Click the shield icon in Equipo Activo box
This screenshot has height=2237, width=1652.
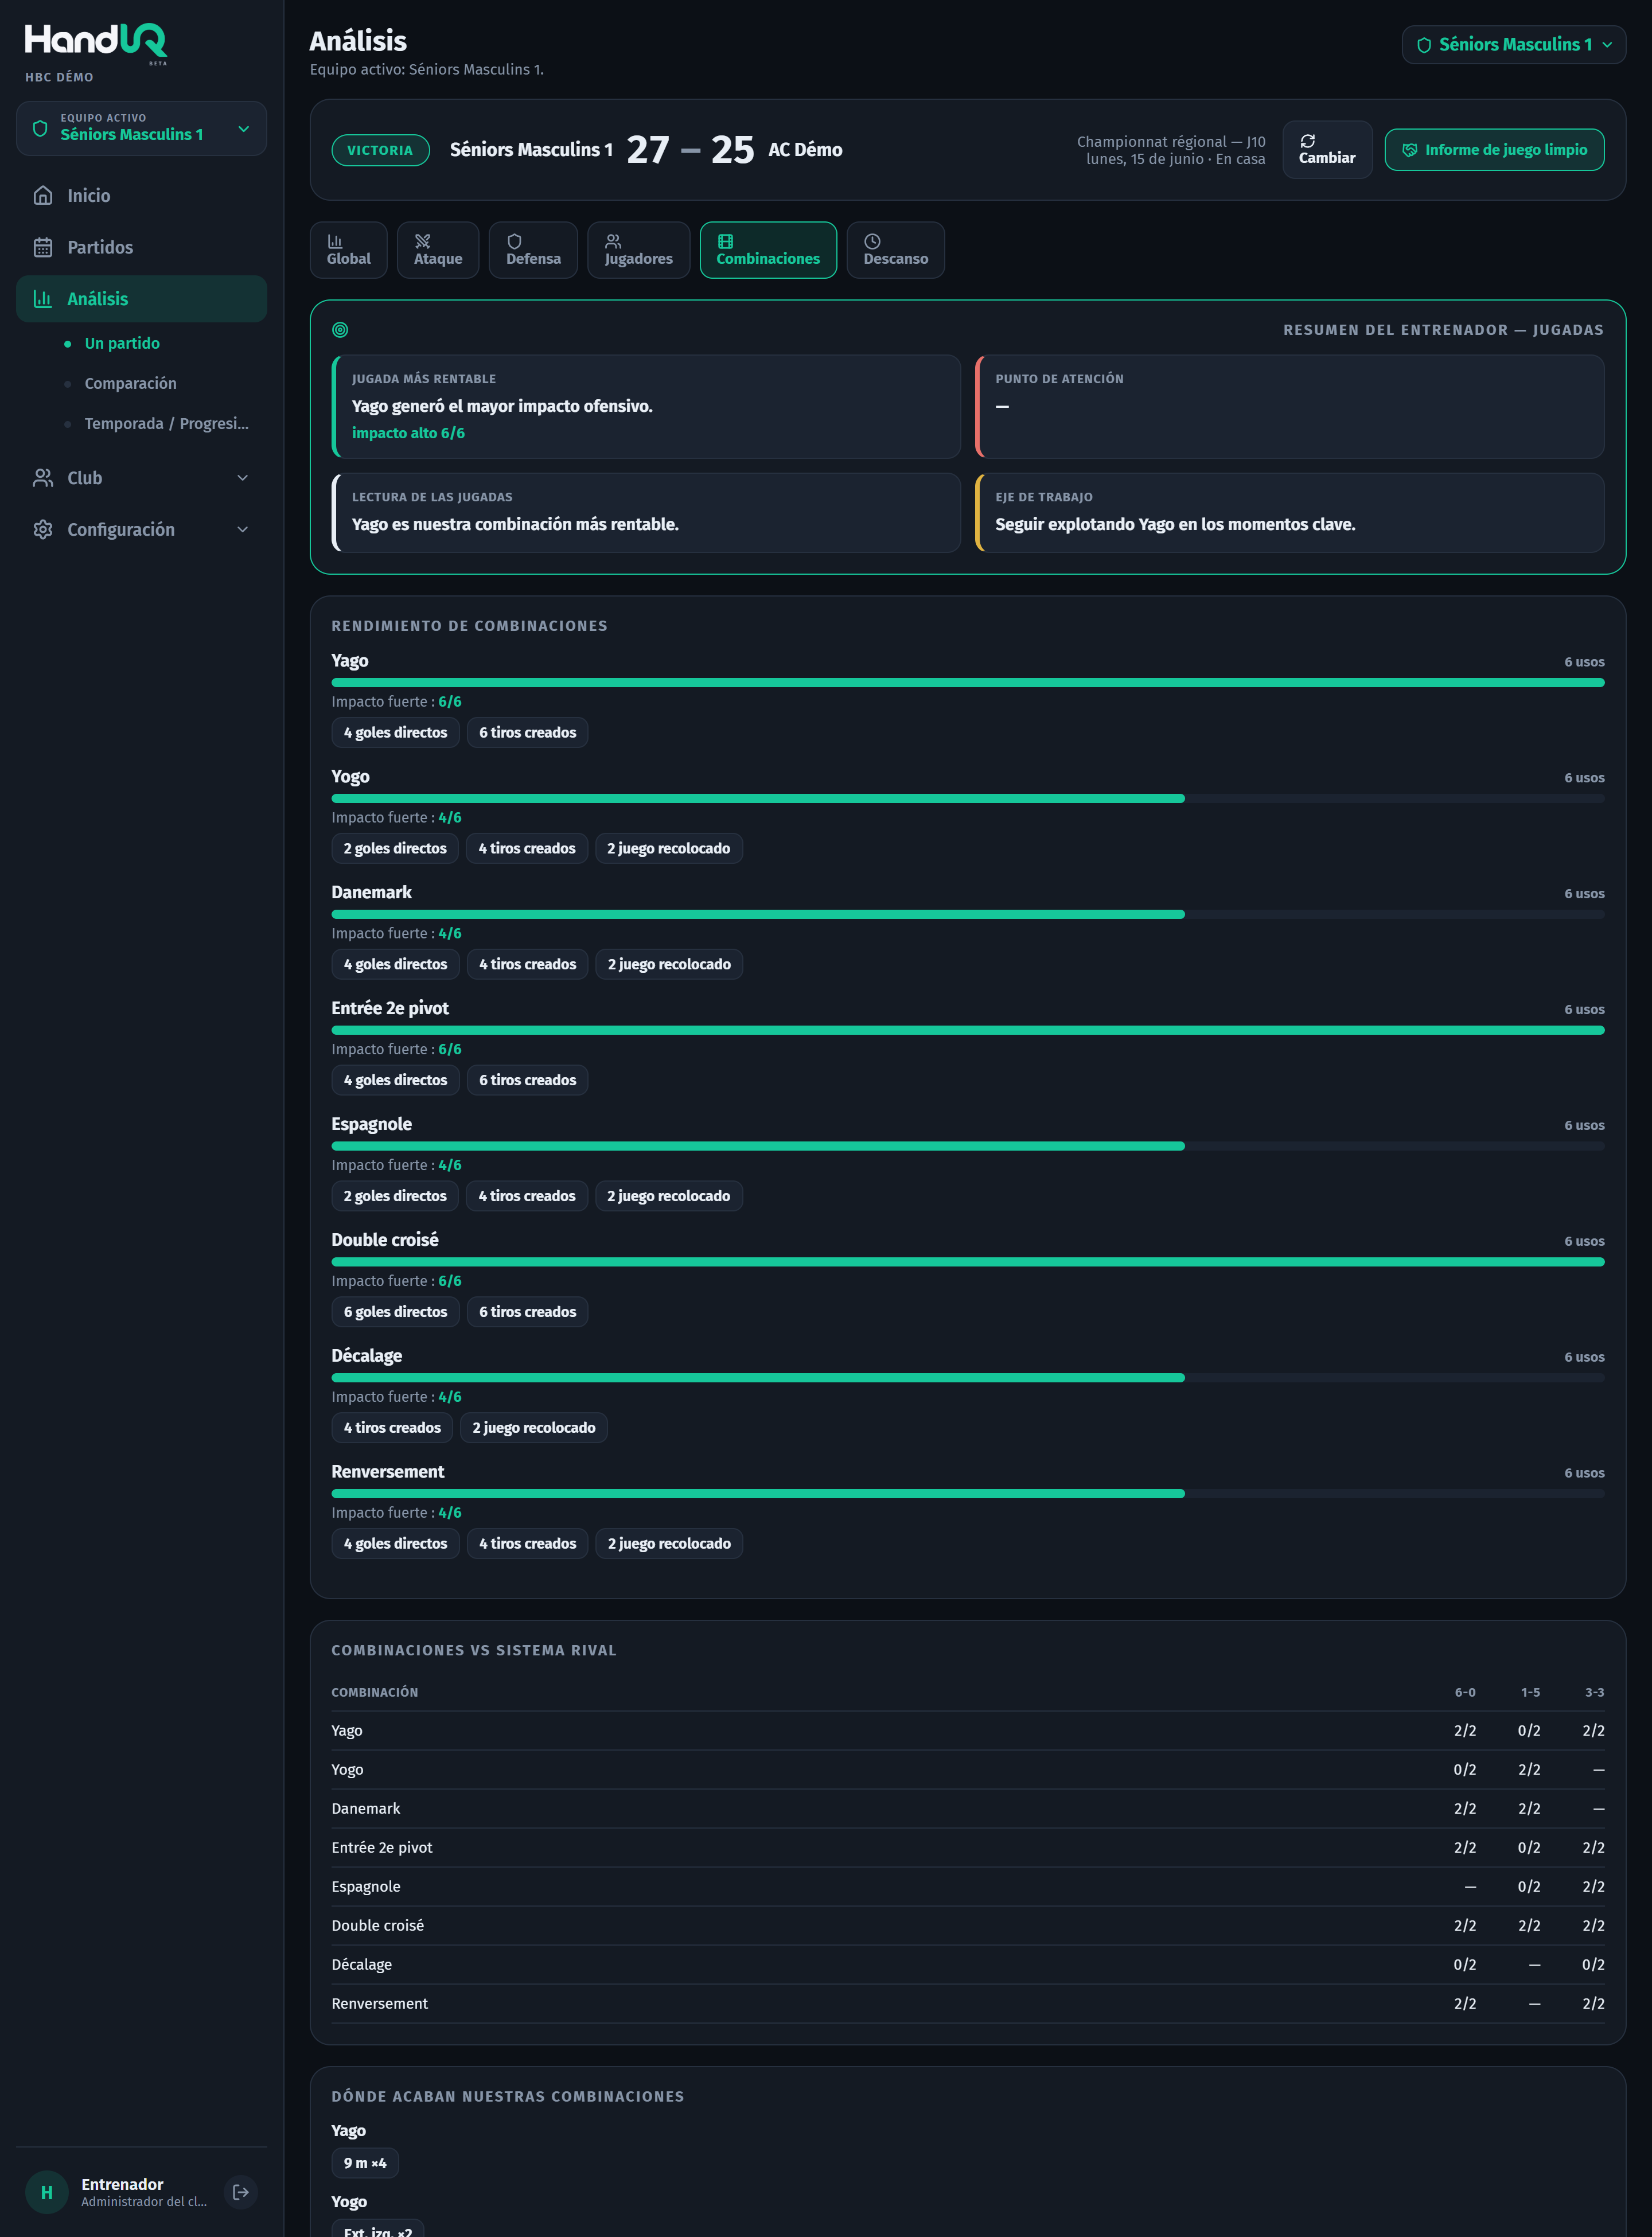pyautogui.click(x=40, y=128)
